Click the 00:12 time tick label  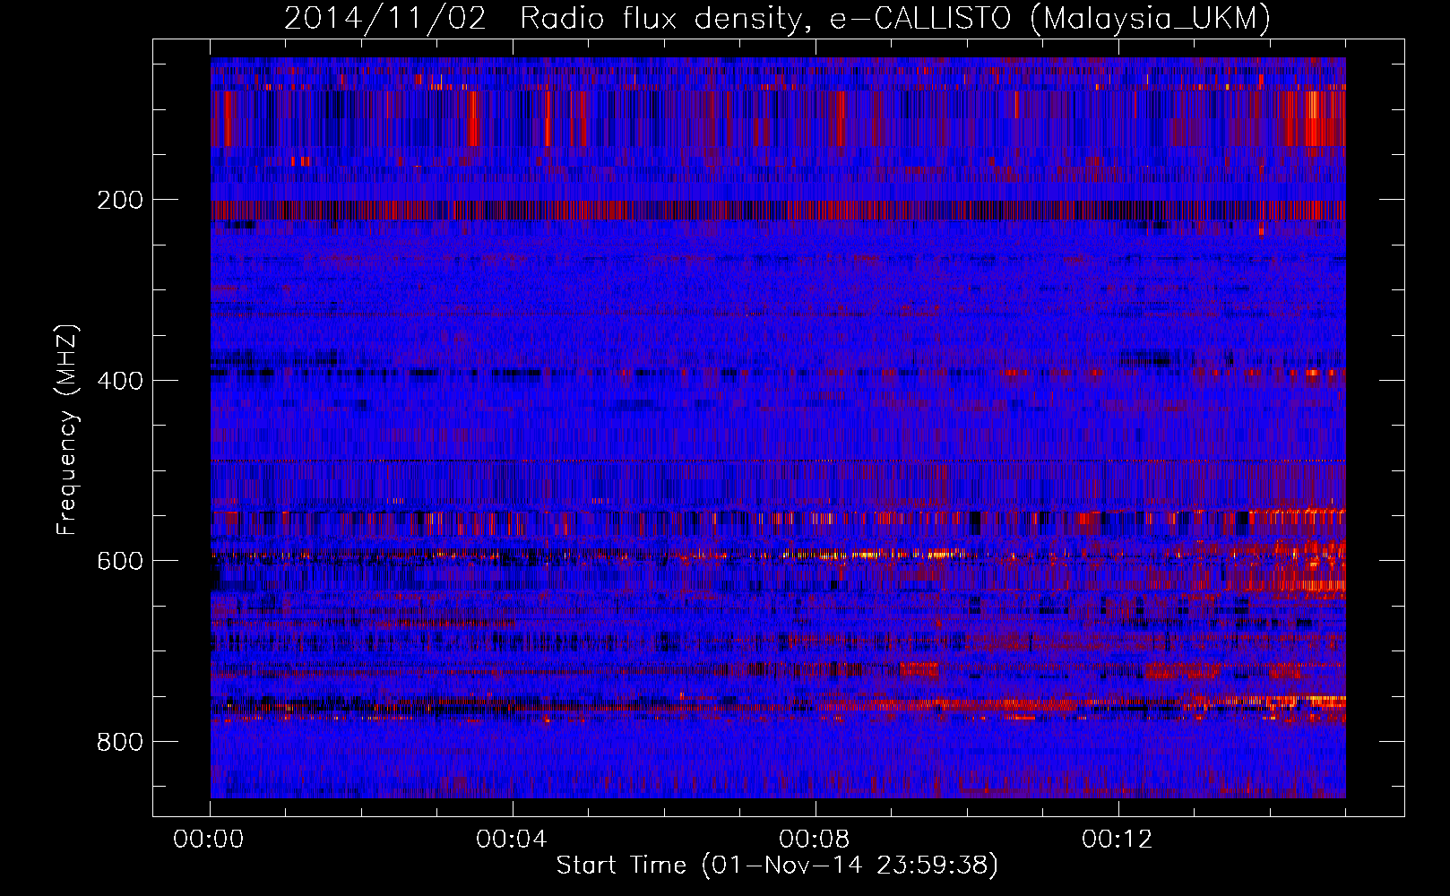[x=1118, y=840]
